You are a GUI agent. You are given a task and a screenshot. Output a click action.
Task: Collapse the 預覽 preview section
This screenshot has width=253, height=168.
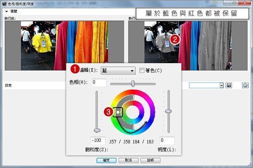(7, 11)
